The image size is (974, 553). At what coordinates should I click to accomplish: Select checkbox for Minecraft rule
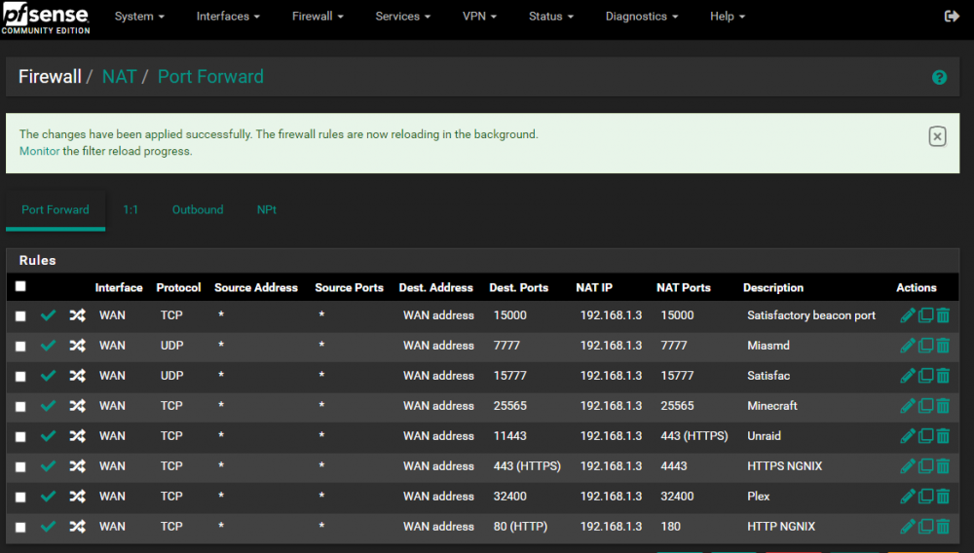(x=20, y=407)
